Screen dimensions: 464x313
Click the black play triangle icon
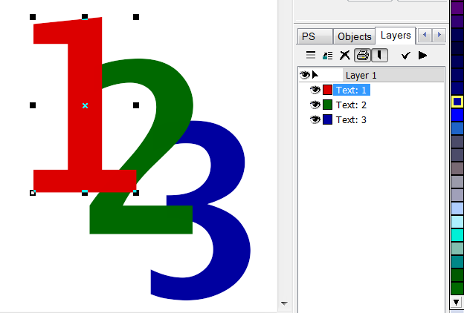tap(422, 55)
